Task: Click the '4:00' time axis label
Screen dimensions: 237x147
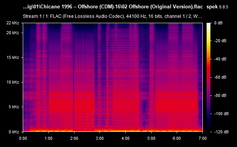Action: (x=125, y=138)
